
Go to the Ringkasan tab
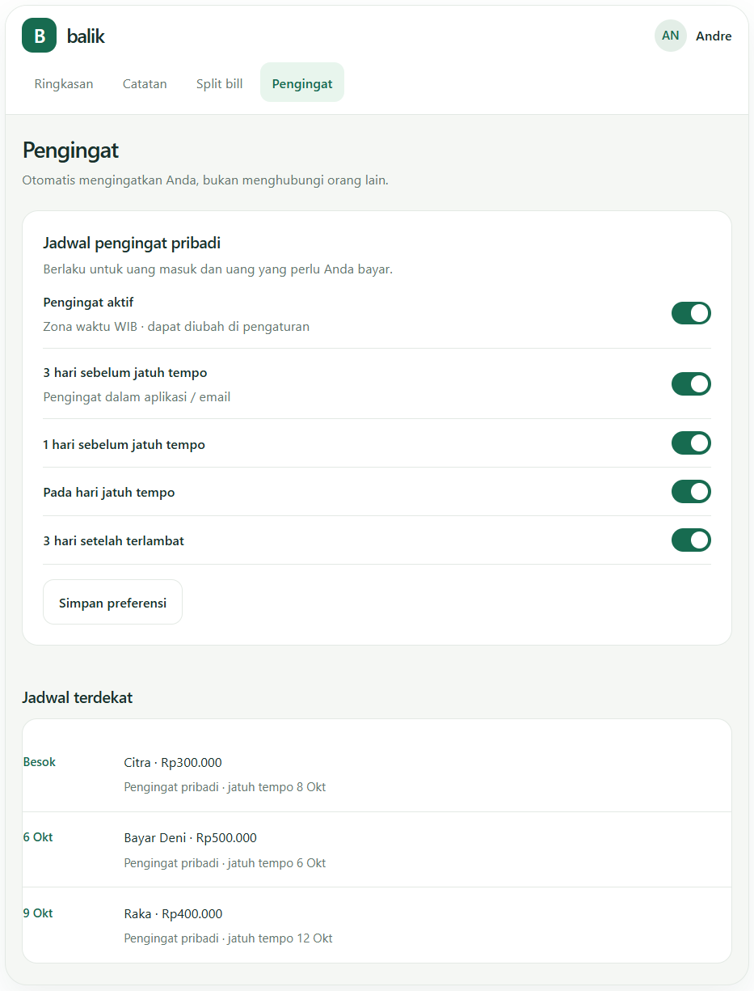point(64,83)
